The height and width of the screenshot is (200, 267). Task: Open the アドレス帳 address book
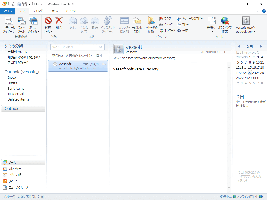click(x=12, y=175)
